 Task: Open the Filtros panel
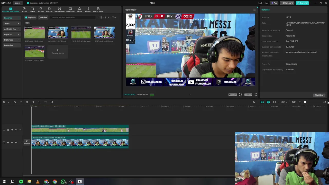point(79,10)
